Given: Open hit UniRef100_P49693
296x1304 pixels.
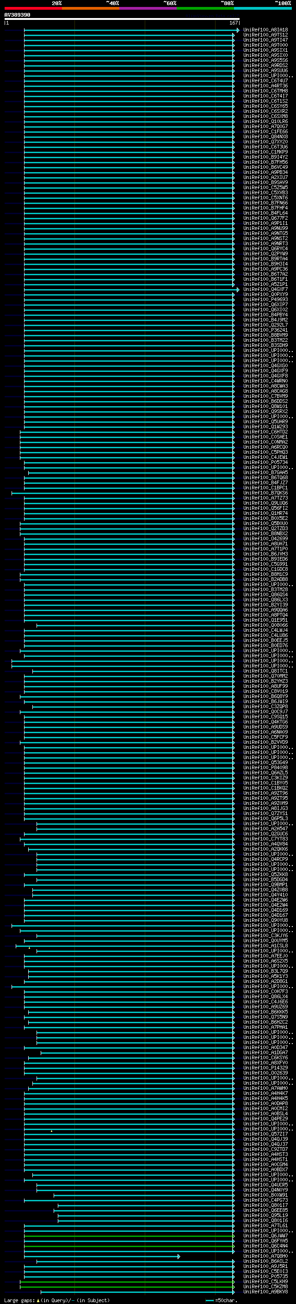Looking at the screenshot, I should tap(265, 299).
